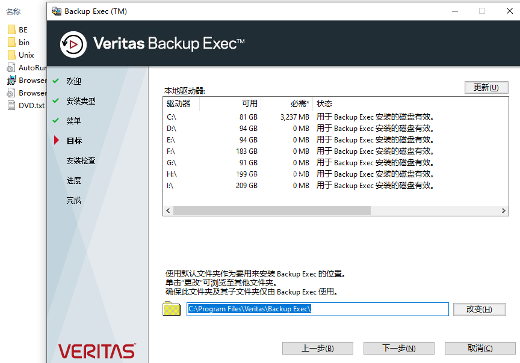Viewport: 520px width, 363px height.
Task: Select the G:\ drive row
Action: click(x=336, y=163)
